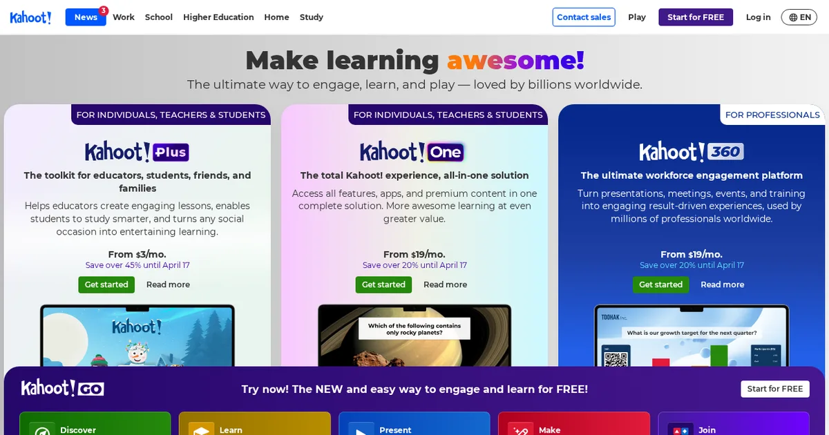Click the 'Make learning awesome!' heading
This screenshot has height=435, width=829.
point(414,60)
